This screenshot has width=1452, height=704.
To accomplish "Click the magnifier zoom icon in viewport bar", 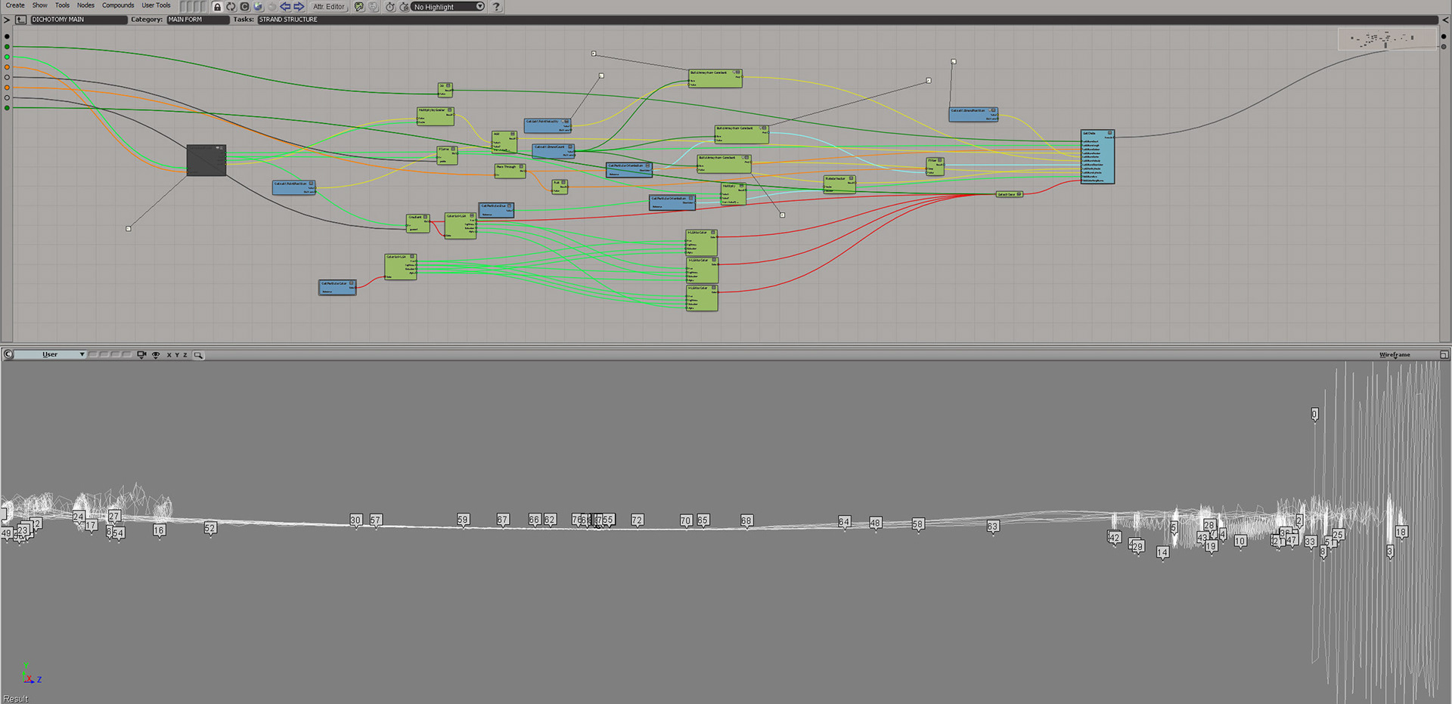I will [x=198, y=354].
